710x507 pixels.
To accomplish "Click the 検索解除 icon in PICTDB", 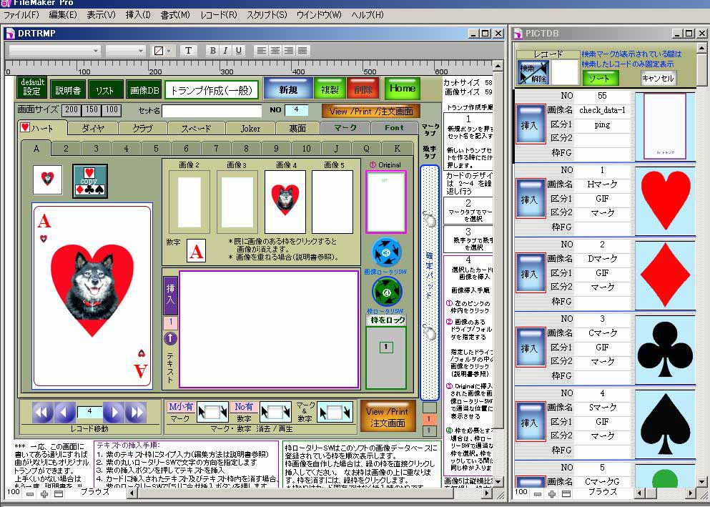I will coord(533,72).
